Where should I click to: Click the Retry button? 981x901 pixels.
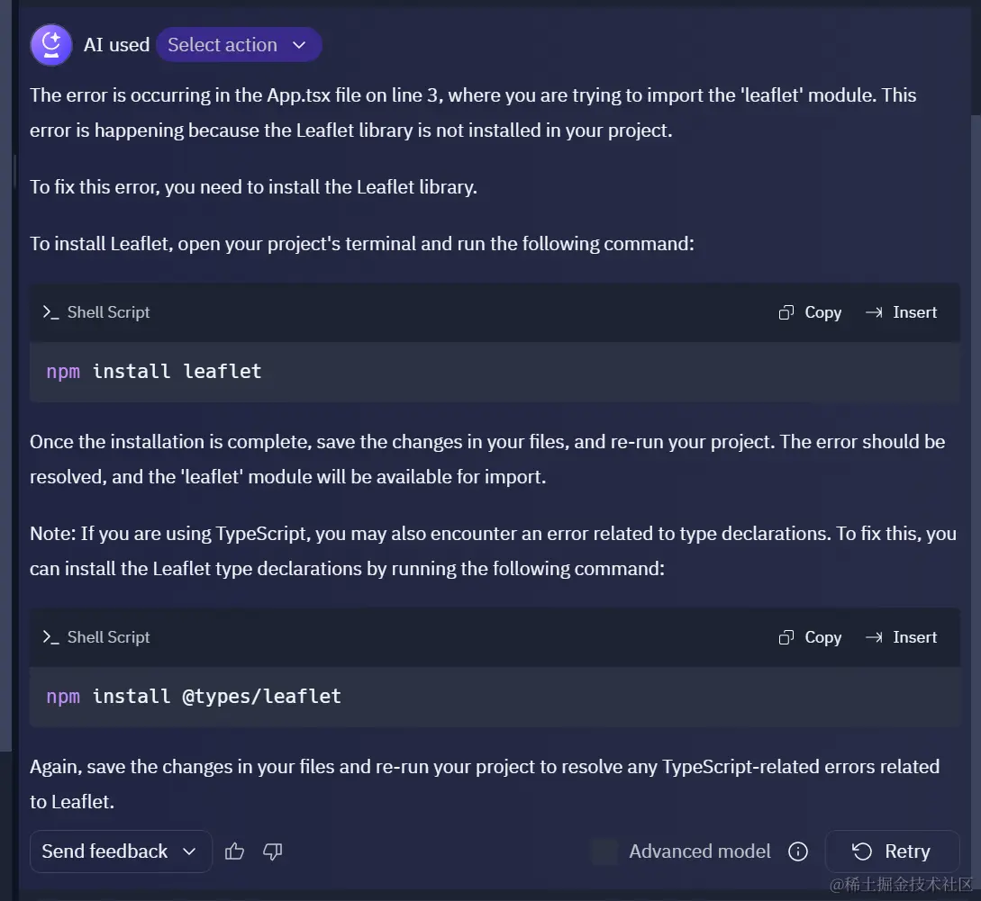coord(892,851)
